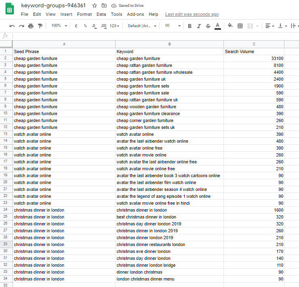Star the keyword-groups-946361 document
This screenshot has width=299, height=287.
[95, 6]
